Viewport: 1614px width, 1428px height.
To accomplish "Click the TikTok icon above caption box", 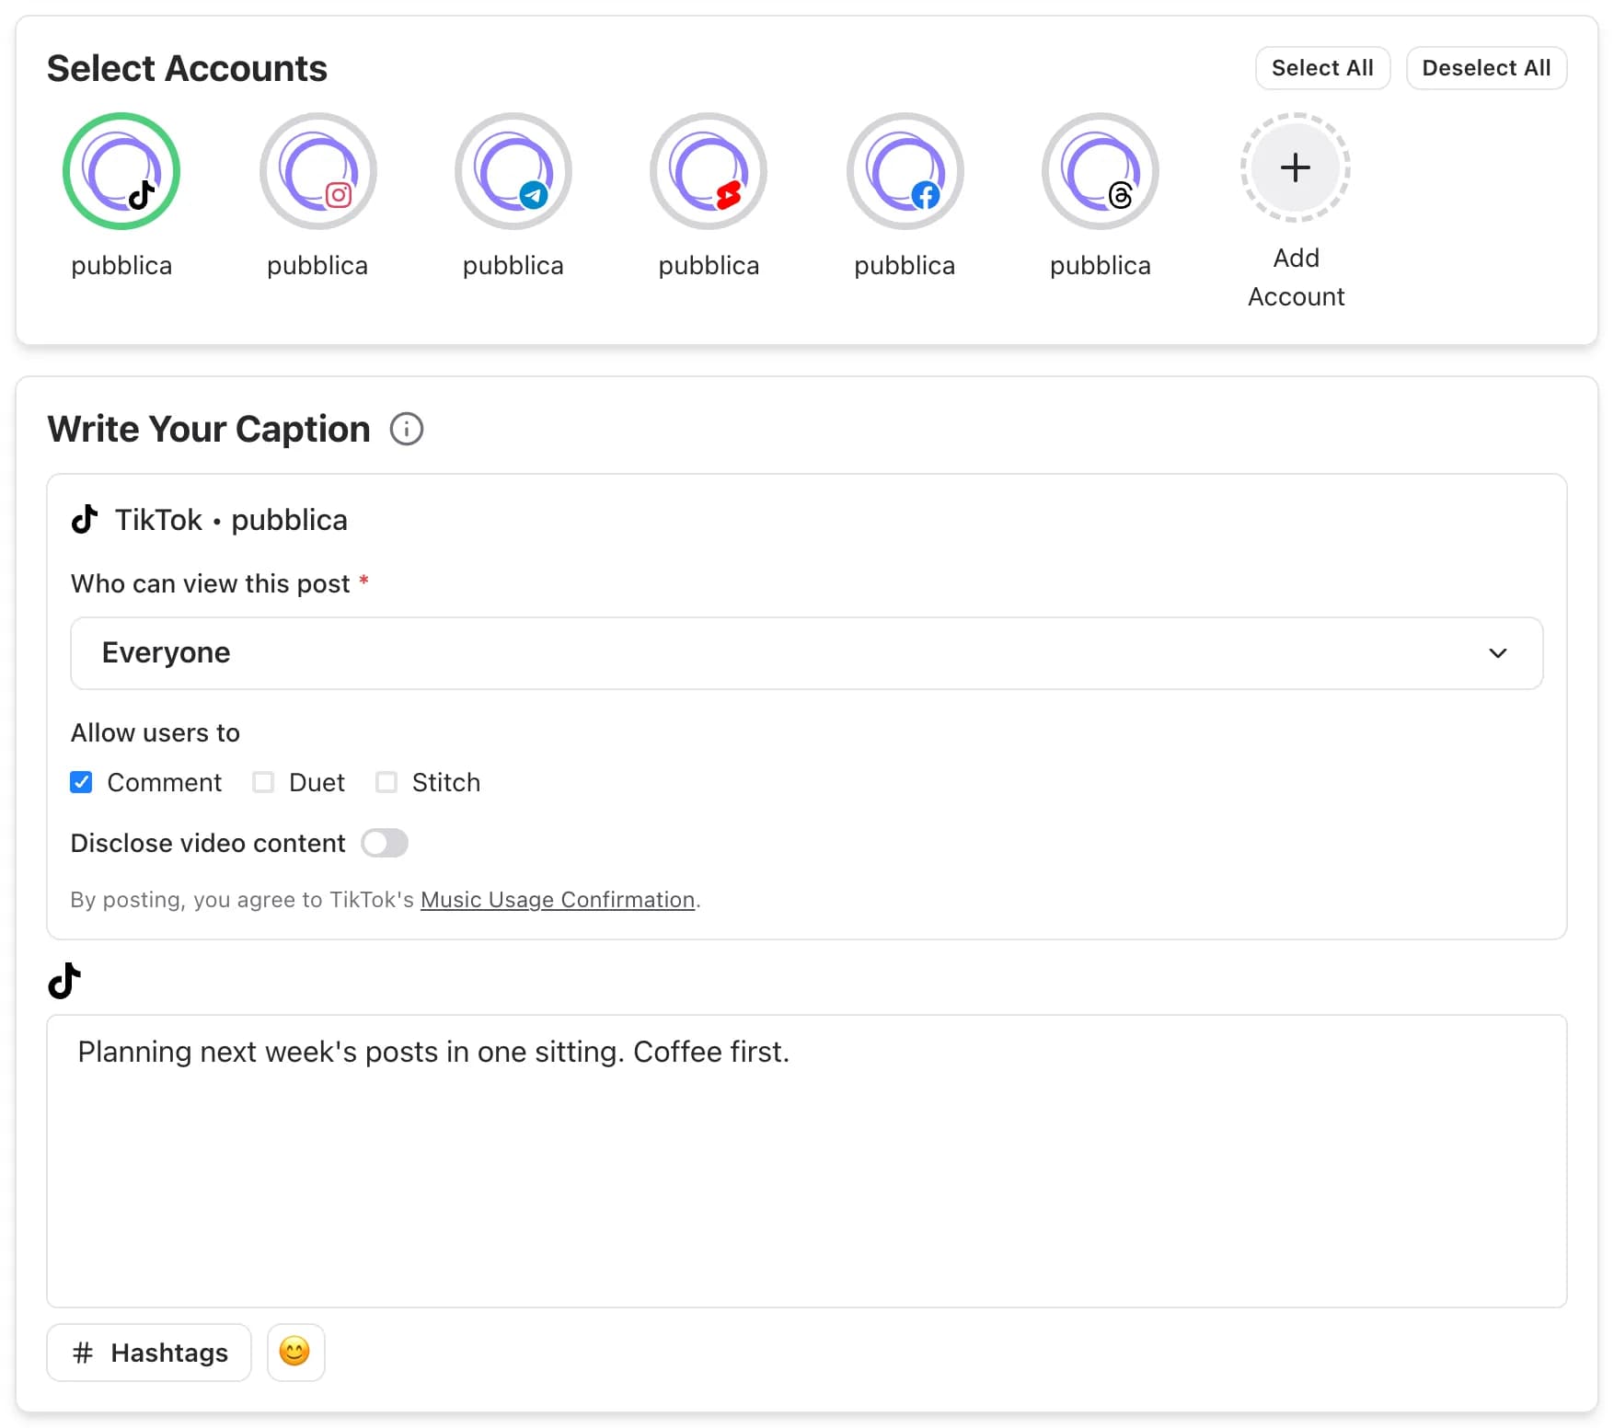I will click(x=64, y=981).
